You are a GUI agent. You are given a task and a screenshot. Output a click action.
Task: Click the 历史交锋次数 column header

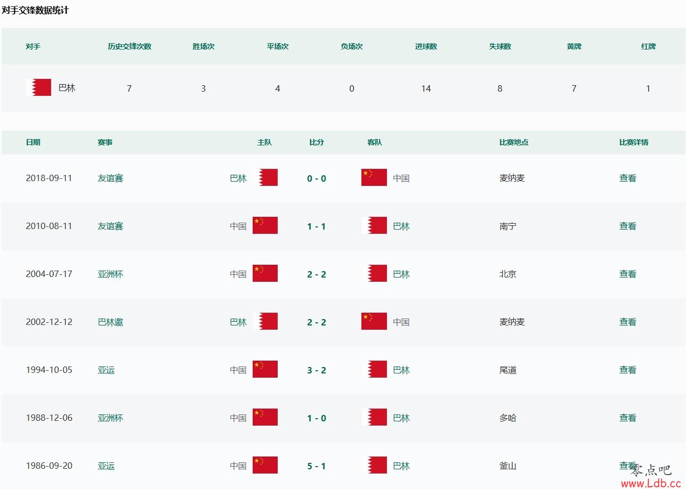(130, 46)
